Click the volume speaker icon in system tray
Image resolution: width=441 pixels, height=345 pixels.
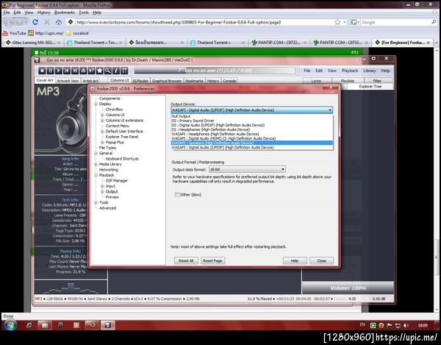tap(406, 326)
